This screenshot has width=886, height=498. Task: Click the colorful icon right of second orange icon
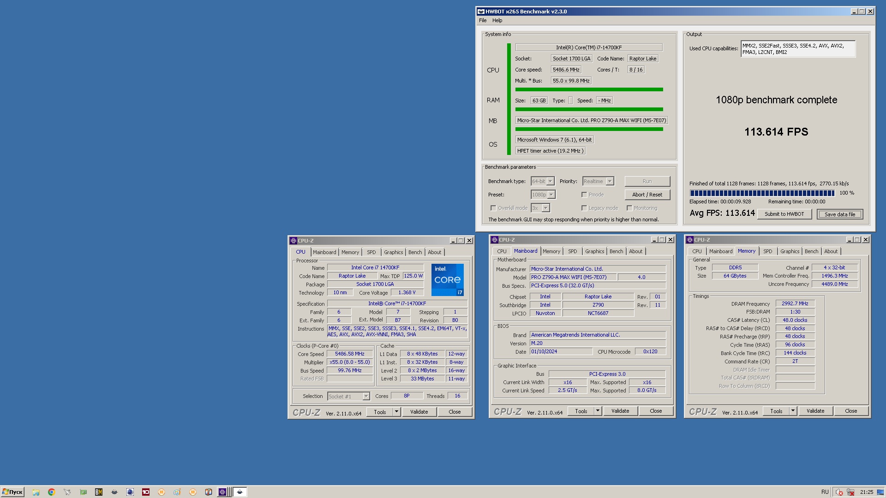[209, 492]
